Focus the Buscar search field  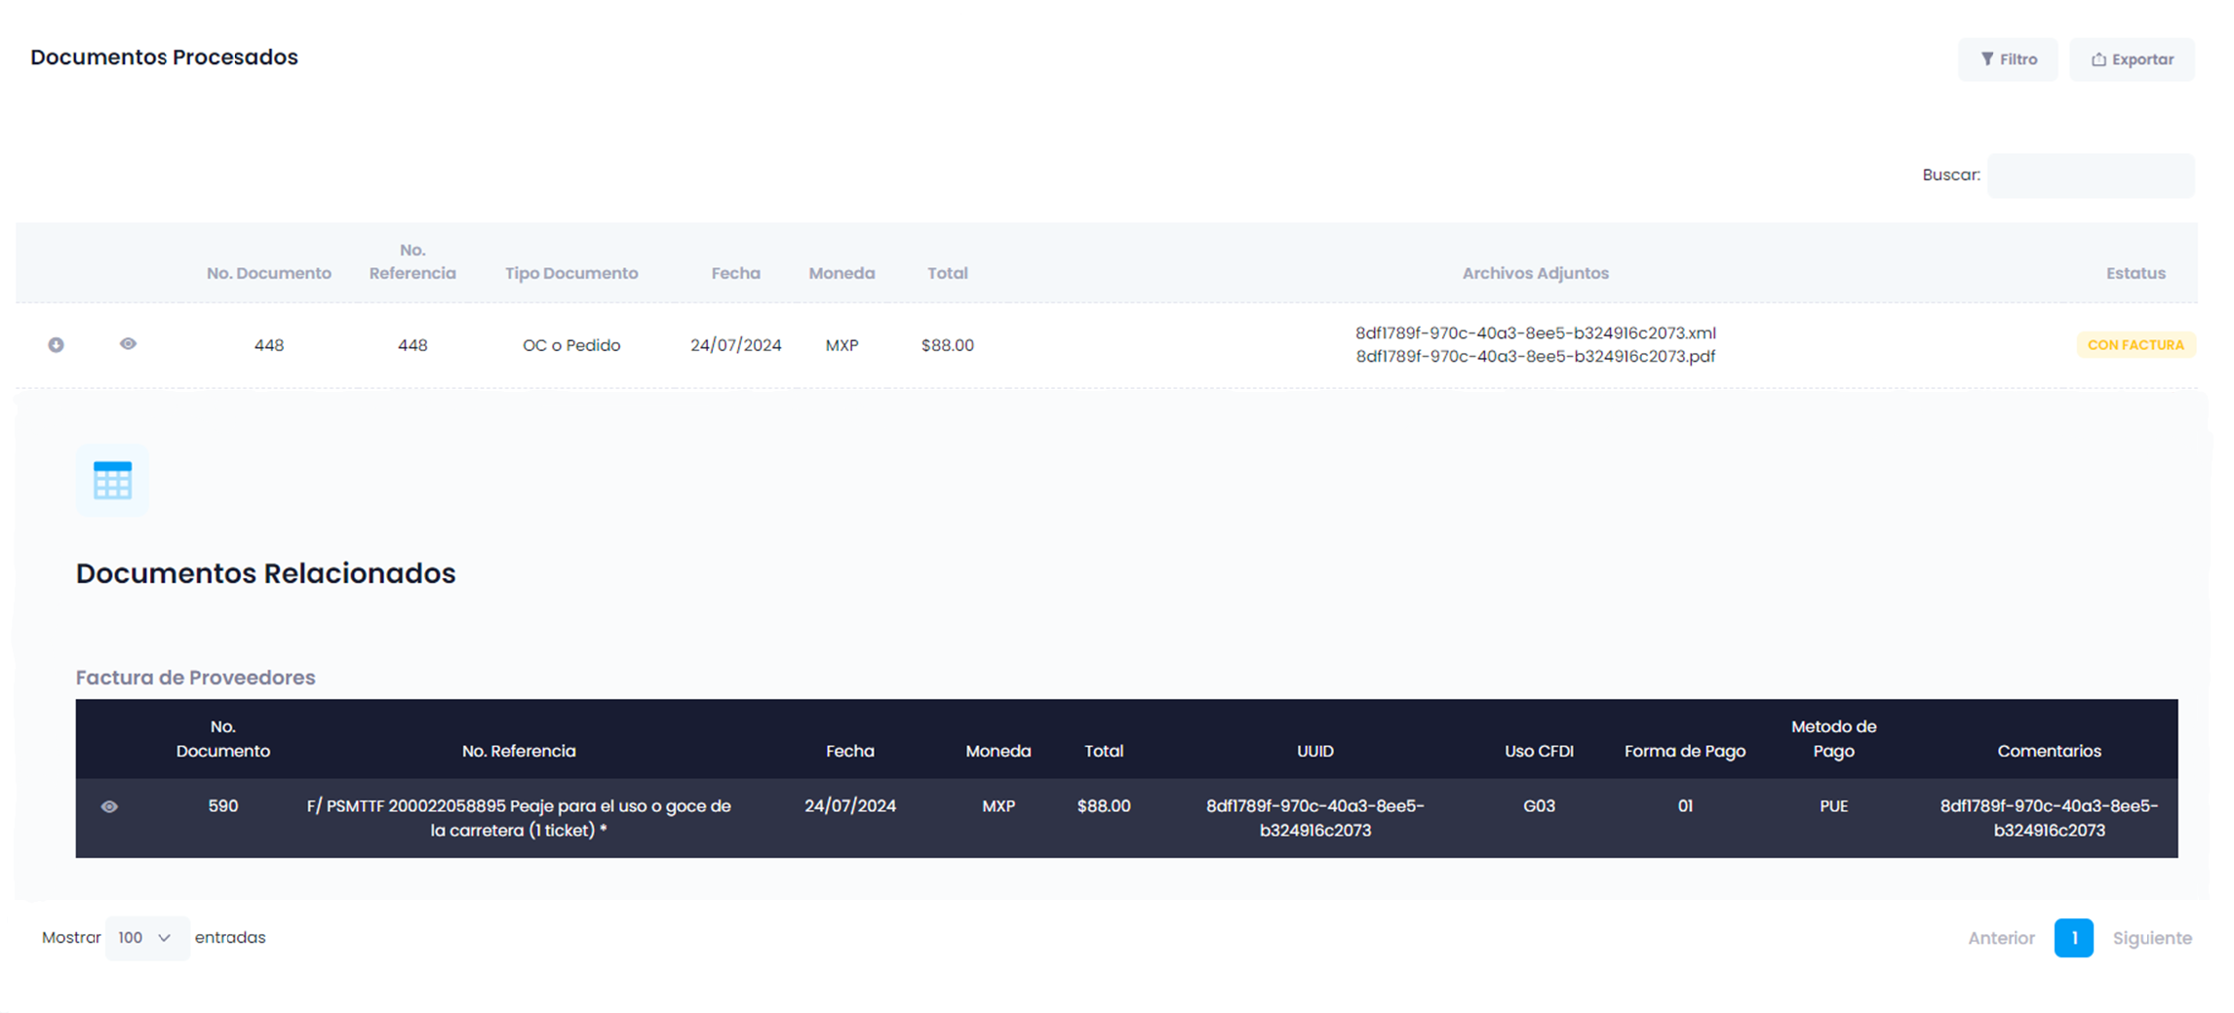point(2090,175)
